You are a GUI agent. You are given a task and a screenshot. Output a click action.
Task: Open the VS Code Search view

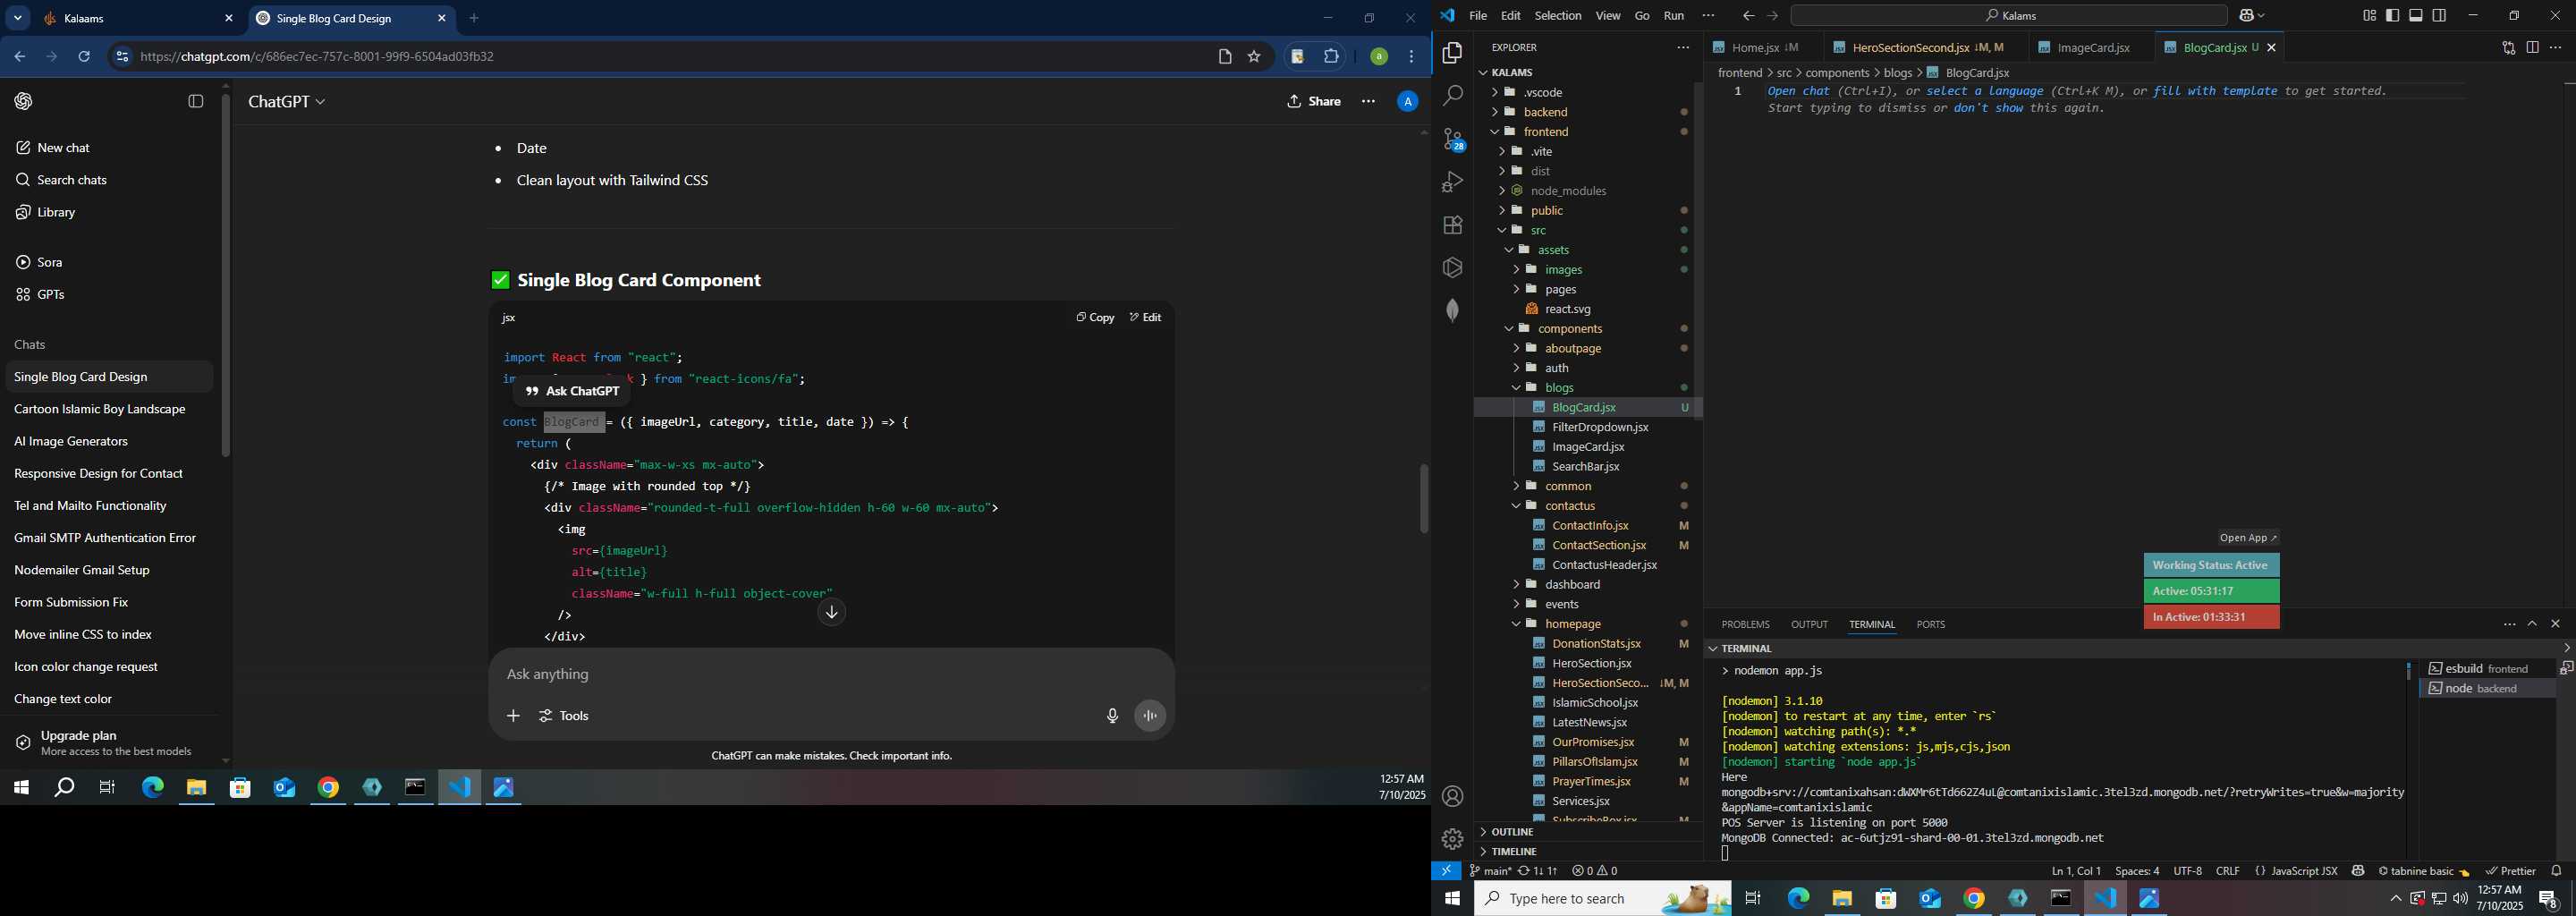click(1453, 96)
